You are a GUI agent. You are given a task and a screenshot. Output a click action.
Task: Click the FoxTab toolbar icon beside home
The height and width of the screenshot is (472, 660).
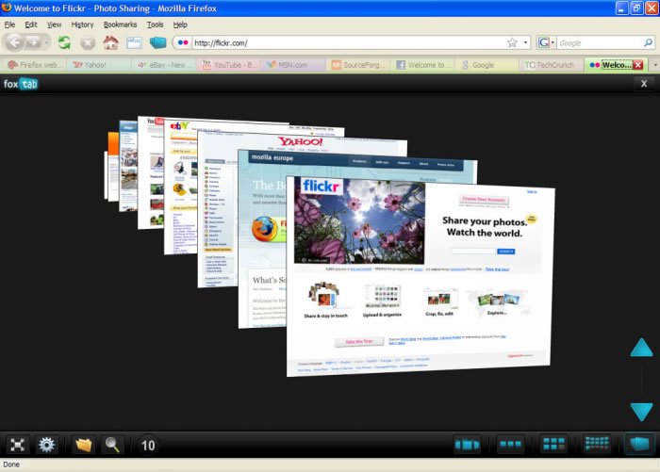157,42
